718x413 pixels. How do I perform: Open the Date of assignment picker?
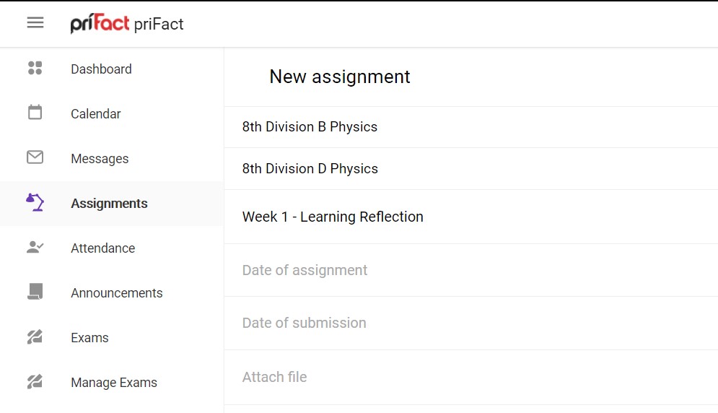(470, 270)
